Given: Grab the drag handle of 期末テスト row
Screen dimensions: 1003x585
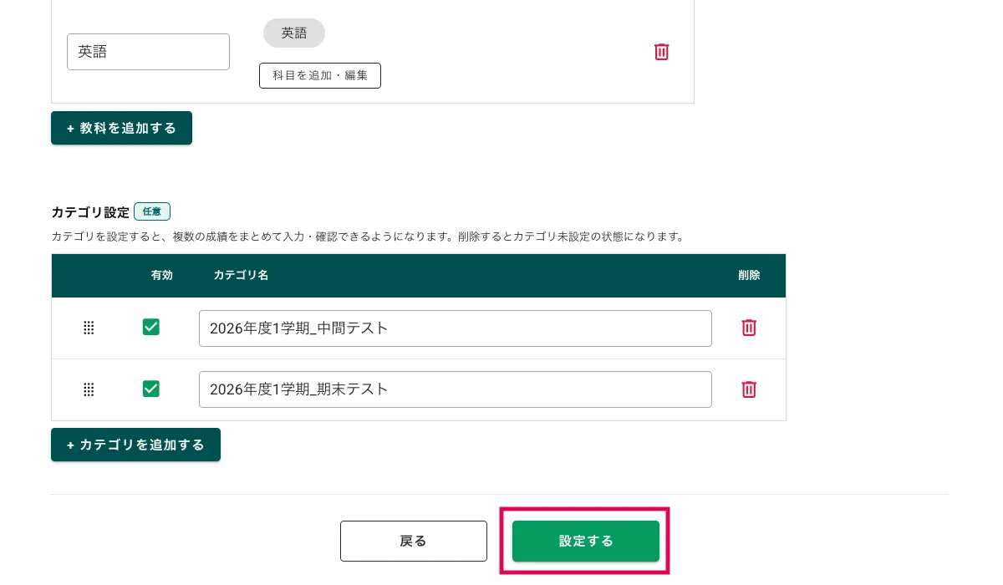Looking at the screenshot, I should click(89, 389).
